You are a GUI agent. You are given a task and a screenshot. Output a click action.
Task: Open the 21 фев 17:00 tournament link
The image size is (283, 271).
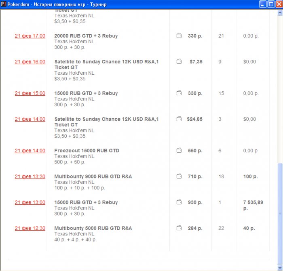coord(30,36)
